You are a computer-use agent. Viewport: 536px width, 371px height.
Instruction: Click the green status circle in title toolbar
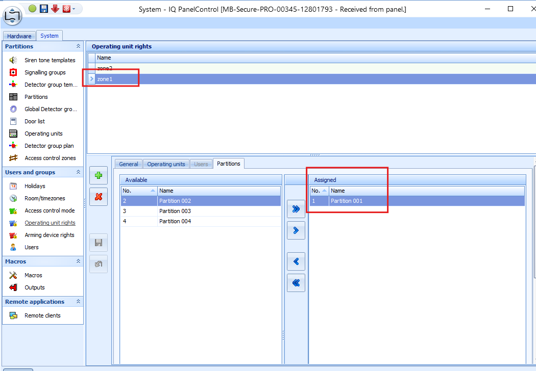[x=33, y=9]
